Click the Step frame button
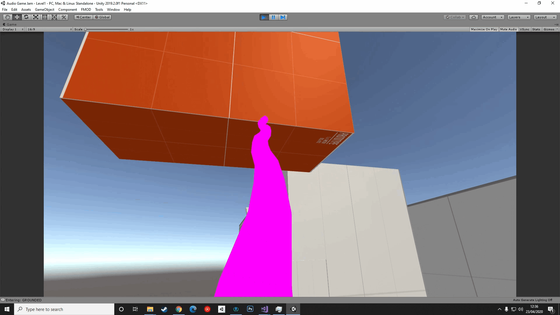 click(283, 17)
